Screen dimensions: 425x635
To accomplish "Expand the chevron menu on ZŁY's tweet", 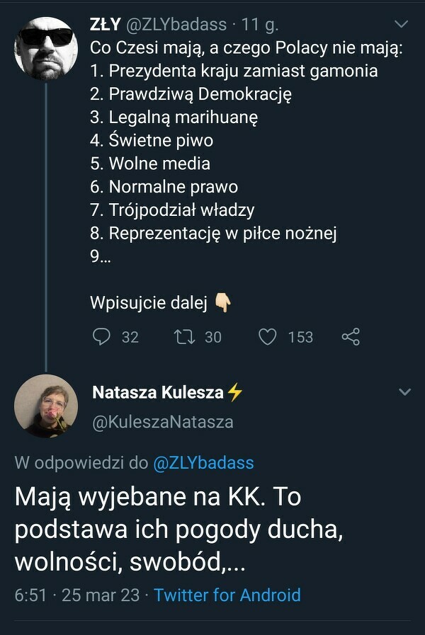I will [401, 25].
